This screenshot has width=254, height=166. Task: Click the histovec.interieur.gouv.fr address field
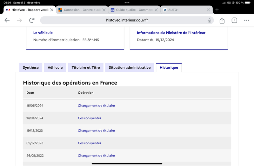[127, 20]
